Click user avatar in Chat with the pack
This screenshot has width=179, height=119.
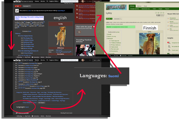click(x=79, y=32)
